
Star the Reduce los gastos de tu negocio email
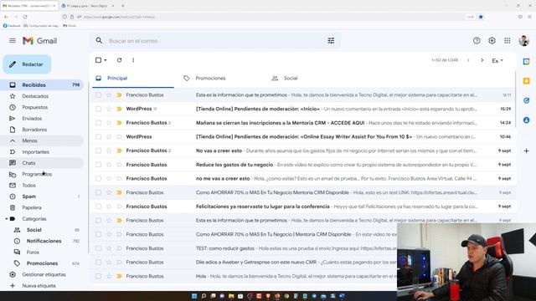pyautogui.click(x=109, y=165)
